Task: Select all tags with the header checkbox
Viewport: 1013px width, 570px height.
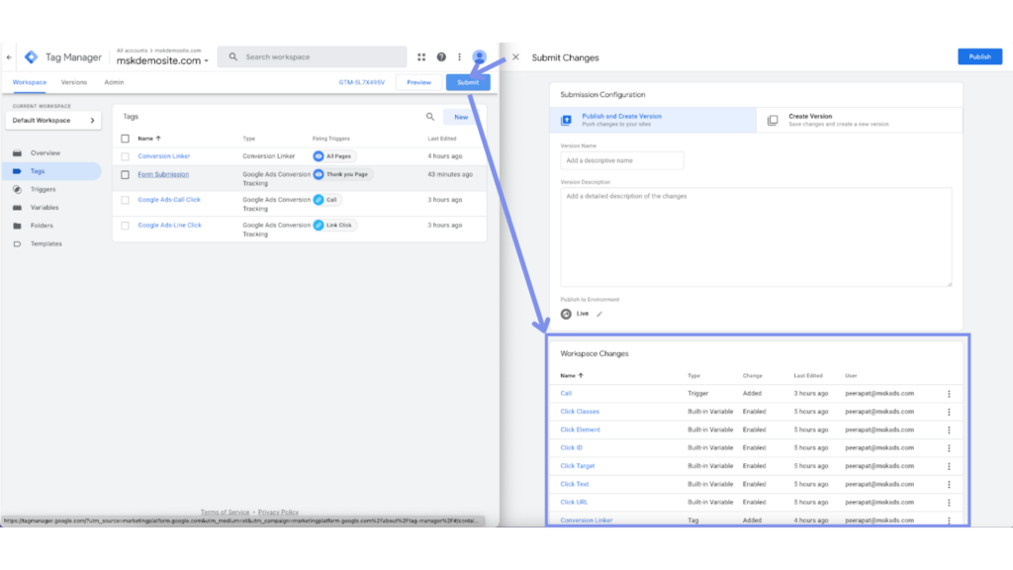Action: pos(126,139)
